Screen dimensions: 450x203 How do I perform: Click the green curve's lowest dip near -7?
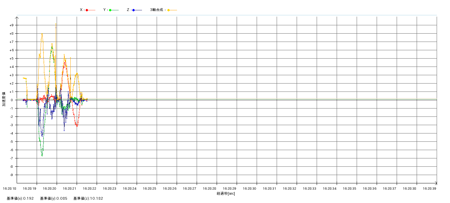42,155
